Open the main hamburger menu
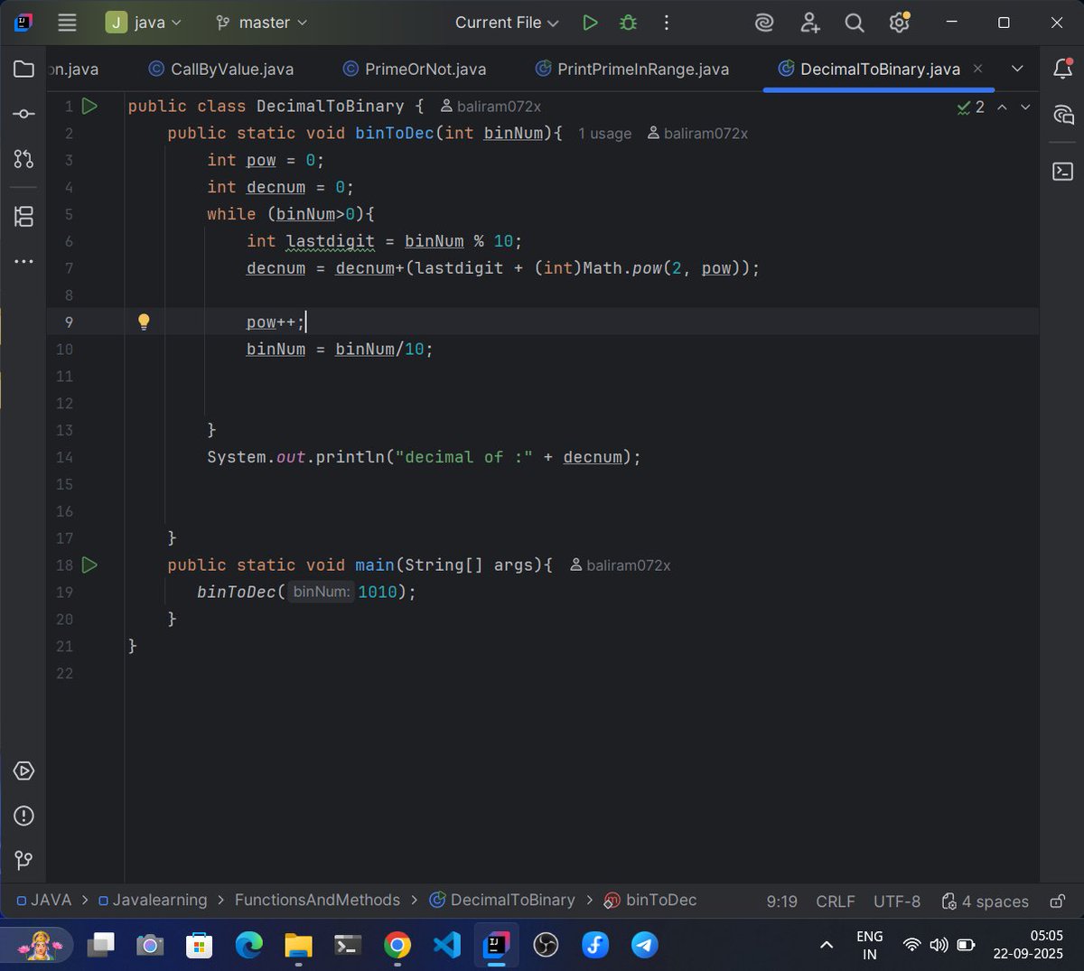 pyautogui.click(x=67, y=23)
